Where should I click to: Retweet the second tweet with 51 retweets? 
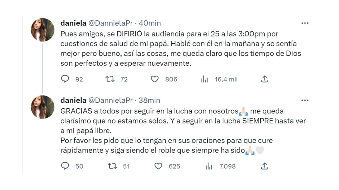(112, 166)
